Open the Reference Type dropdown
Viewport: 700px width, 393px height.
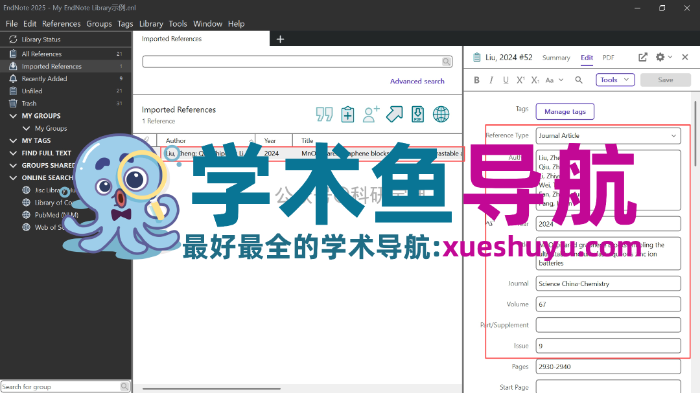[x=608, y=135]
